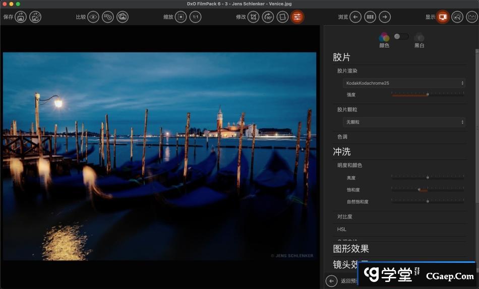
Task: Collapse the 冲洗 section header
Action: [341, 151]
